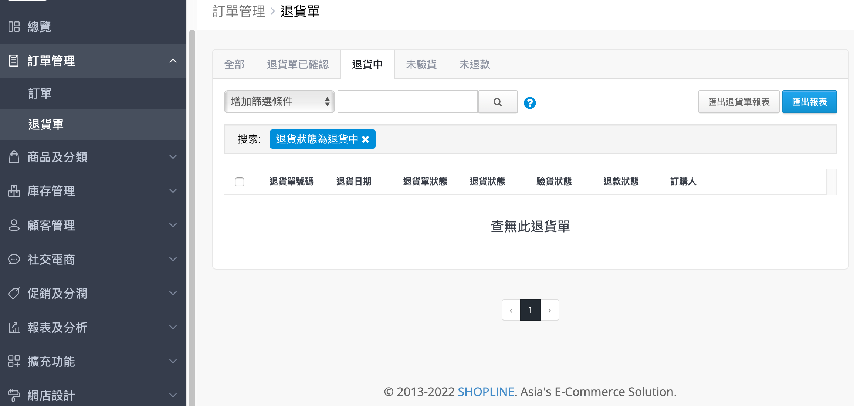Toggle the select-all checkbox in table header

tap(240, 182)
